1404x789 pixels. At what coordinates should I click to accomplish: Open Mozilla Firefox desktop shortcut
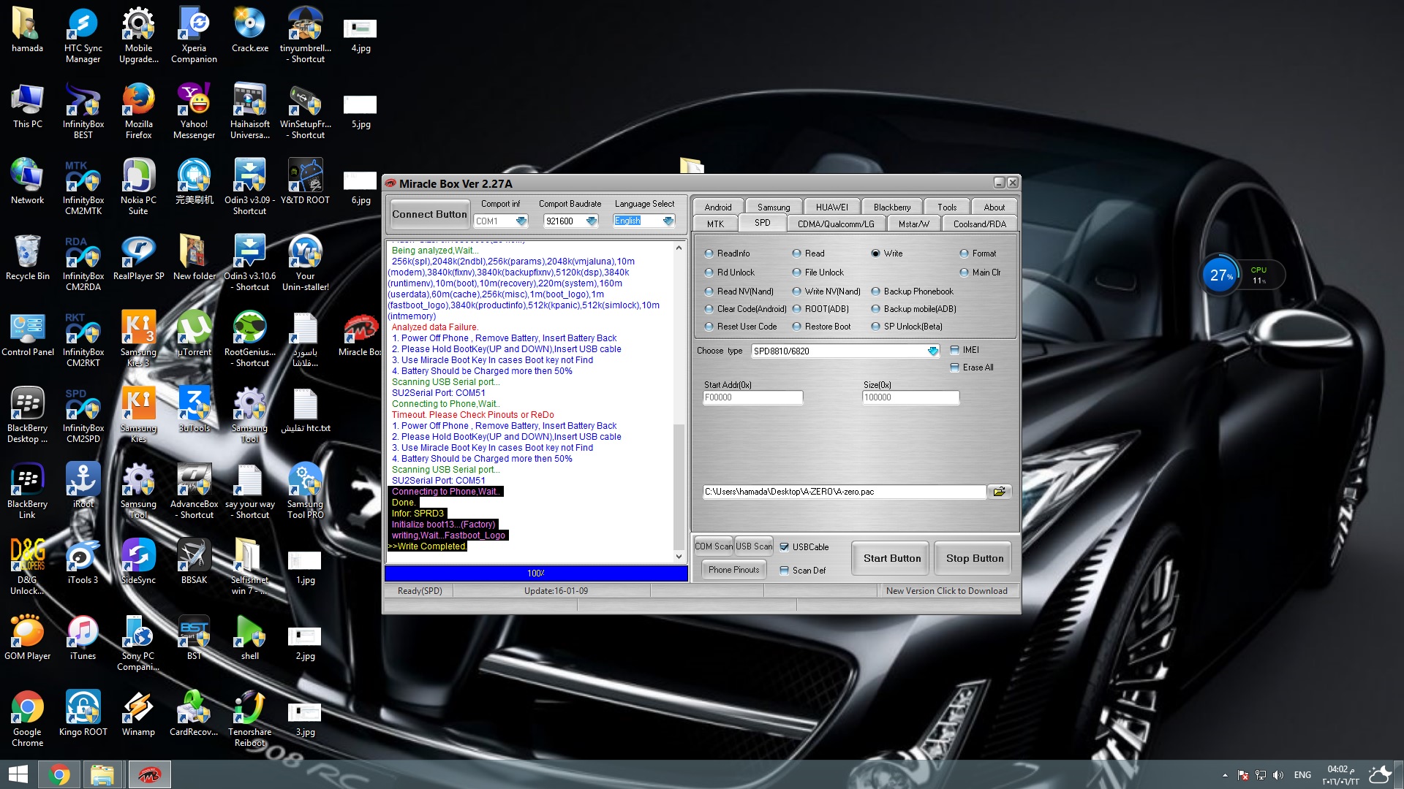(x=138, y=111)
